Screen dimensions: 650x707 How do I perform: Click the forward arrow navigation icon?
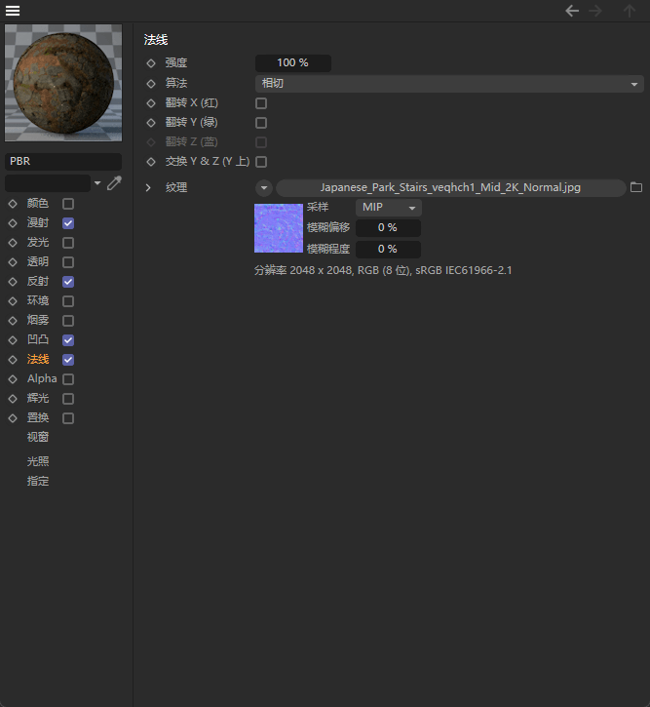595,11
